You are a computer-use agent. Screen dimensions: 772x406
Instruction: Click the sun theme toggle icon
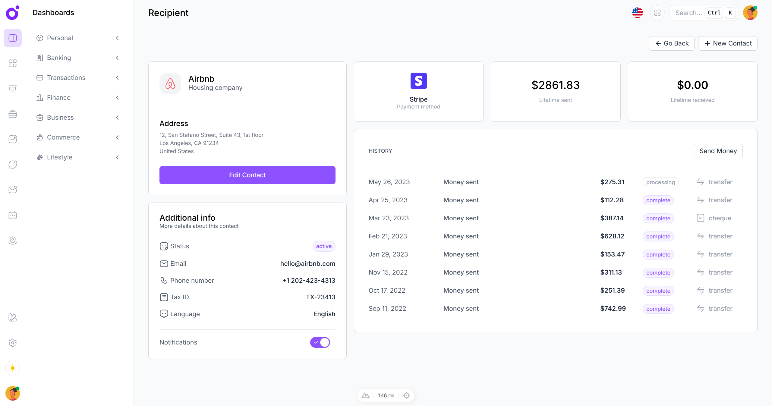pyautogui.click(x=12, y=368)
